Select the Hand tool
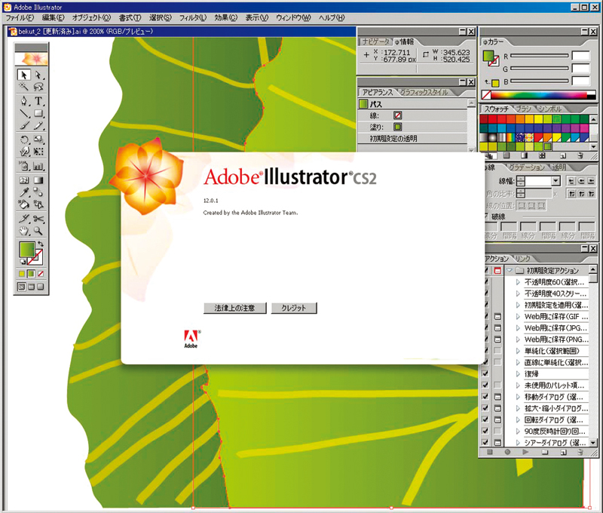 click(x=24, y=231)
